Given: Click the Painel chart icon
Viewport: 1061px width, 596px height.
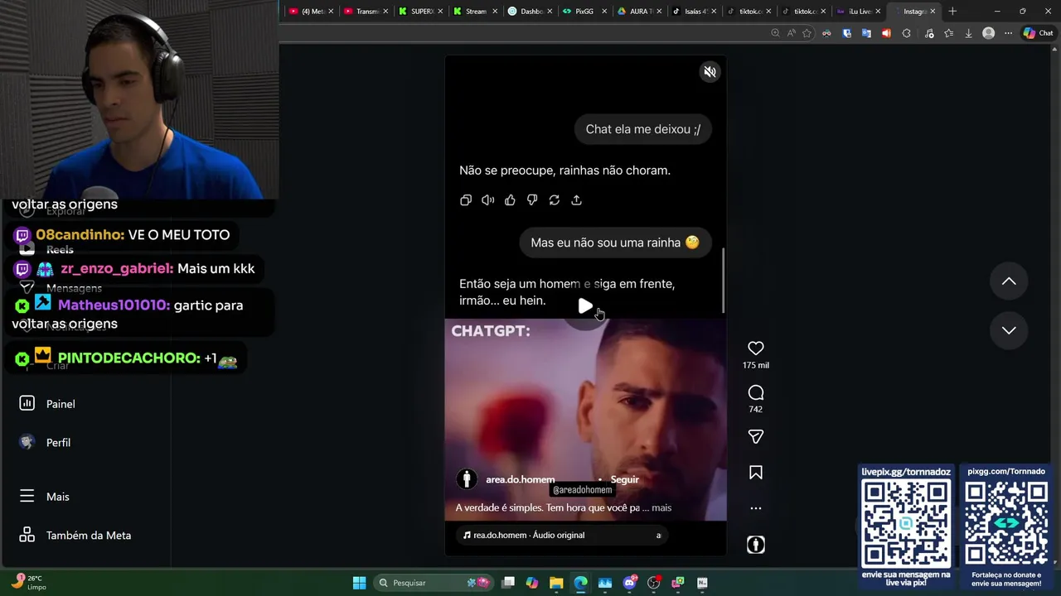Looking at the screenshot, I should point(27,403).
